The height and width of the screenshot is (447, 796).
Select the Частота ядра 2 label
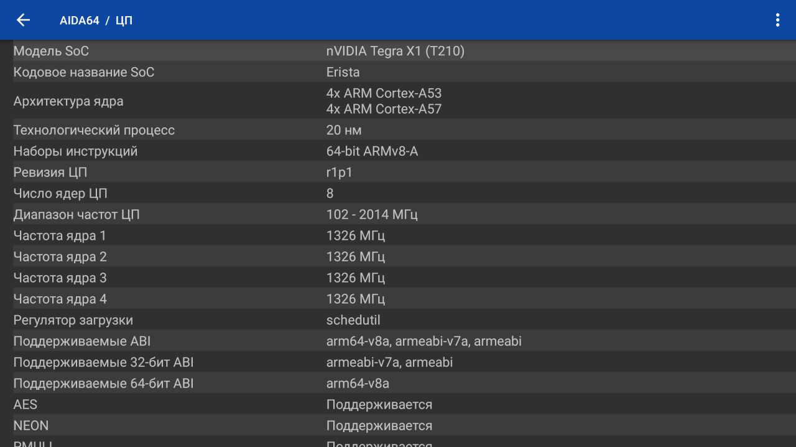pyautogui.click(x=60, y=257)
